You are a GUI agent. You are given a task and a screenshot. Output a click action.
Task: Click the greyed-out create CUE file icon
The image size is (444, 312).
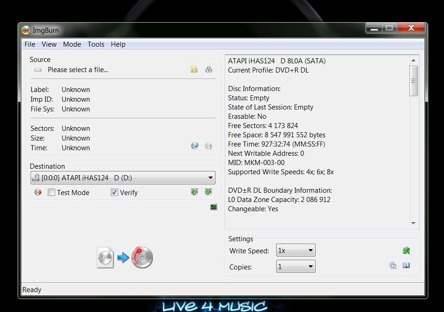pos(209,146)
